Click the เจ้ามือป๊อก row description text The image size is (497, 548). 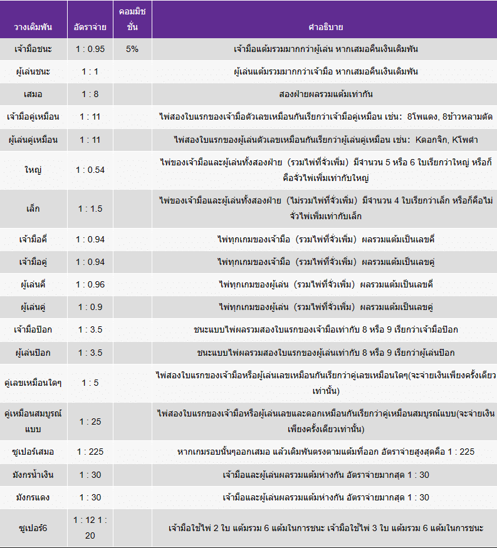tap(325, 329)
